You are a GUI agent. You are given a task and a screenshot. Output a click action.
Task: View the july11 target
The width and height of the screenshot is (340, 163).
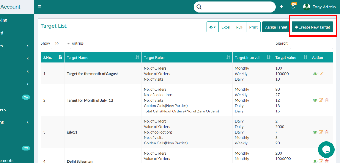315,132
